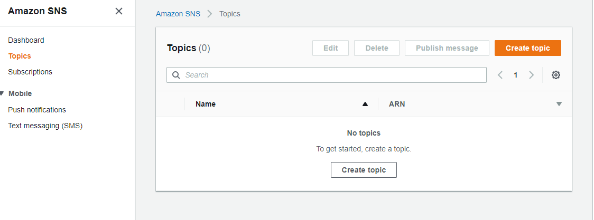Collapse the Mobile section triangle

pyautogui.click(x=2, y=93)
